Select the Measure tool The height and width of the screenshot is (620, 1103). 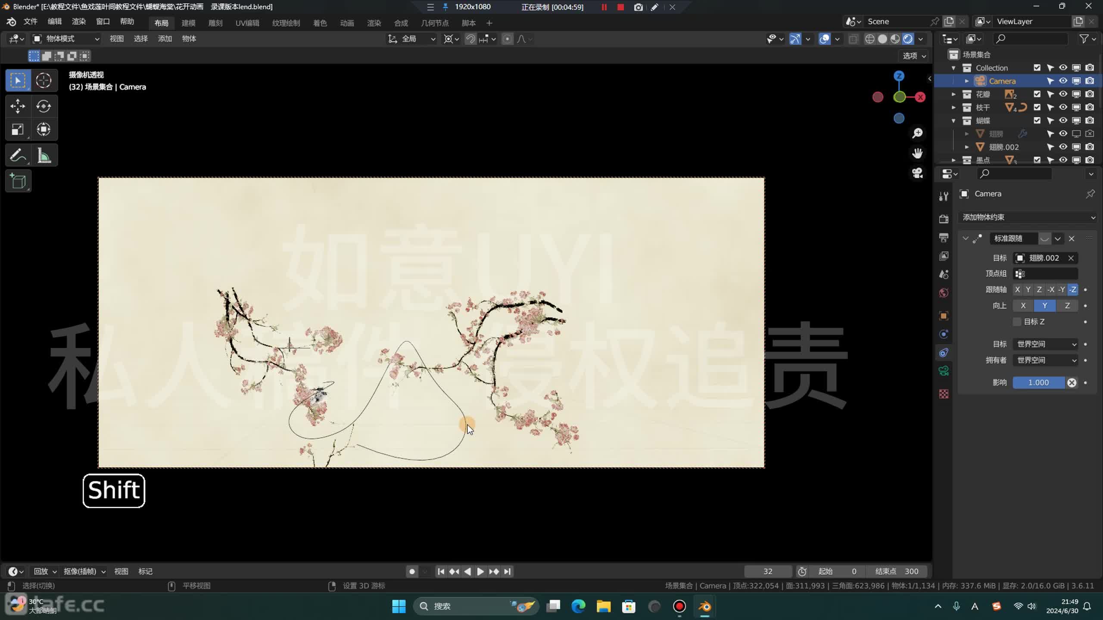(x=44, y=155)
